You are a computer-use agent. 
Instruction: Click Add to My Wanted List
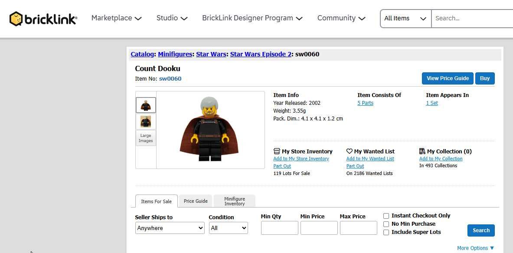[x=370, y=159]
